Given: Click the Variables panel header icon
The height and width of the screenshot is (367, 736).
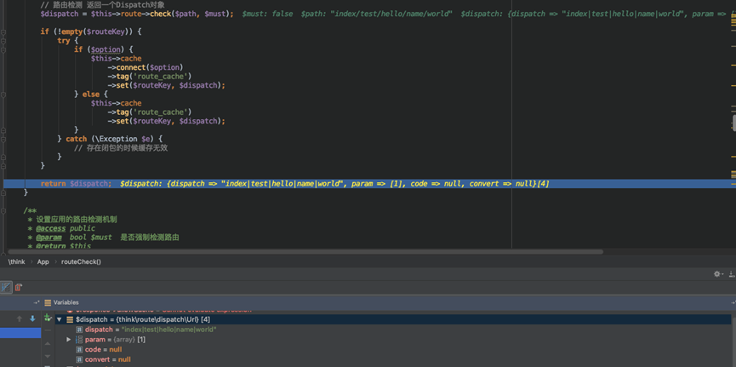Looking at the screenshot, I should (48, 302).
